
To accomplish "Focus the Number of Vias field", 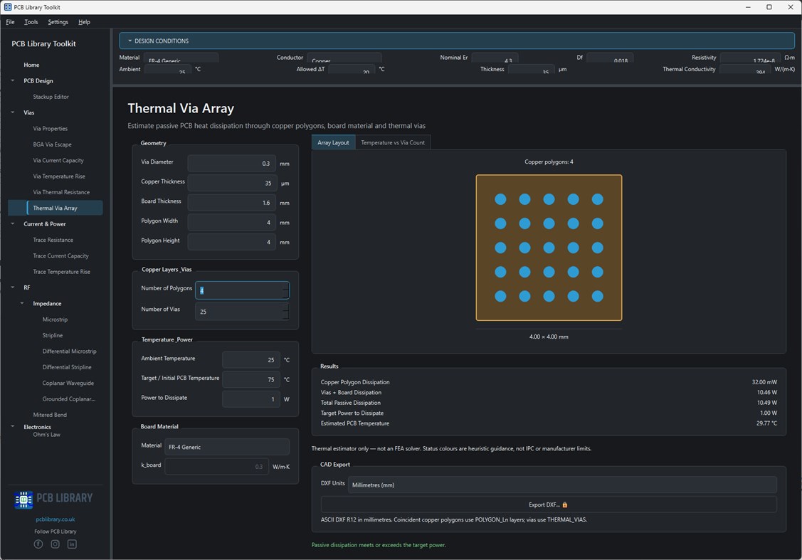I will 242,312.
